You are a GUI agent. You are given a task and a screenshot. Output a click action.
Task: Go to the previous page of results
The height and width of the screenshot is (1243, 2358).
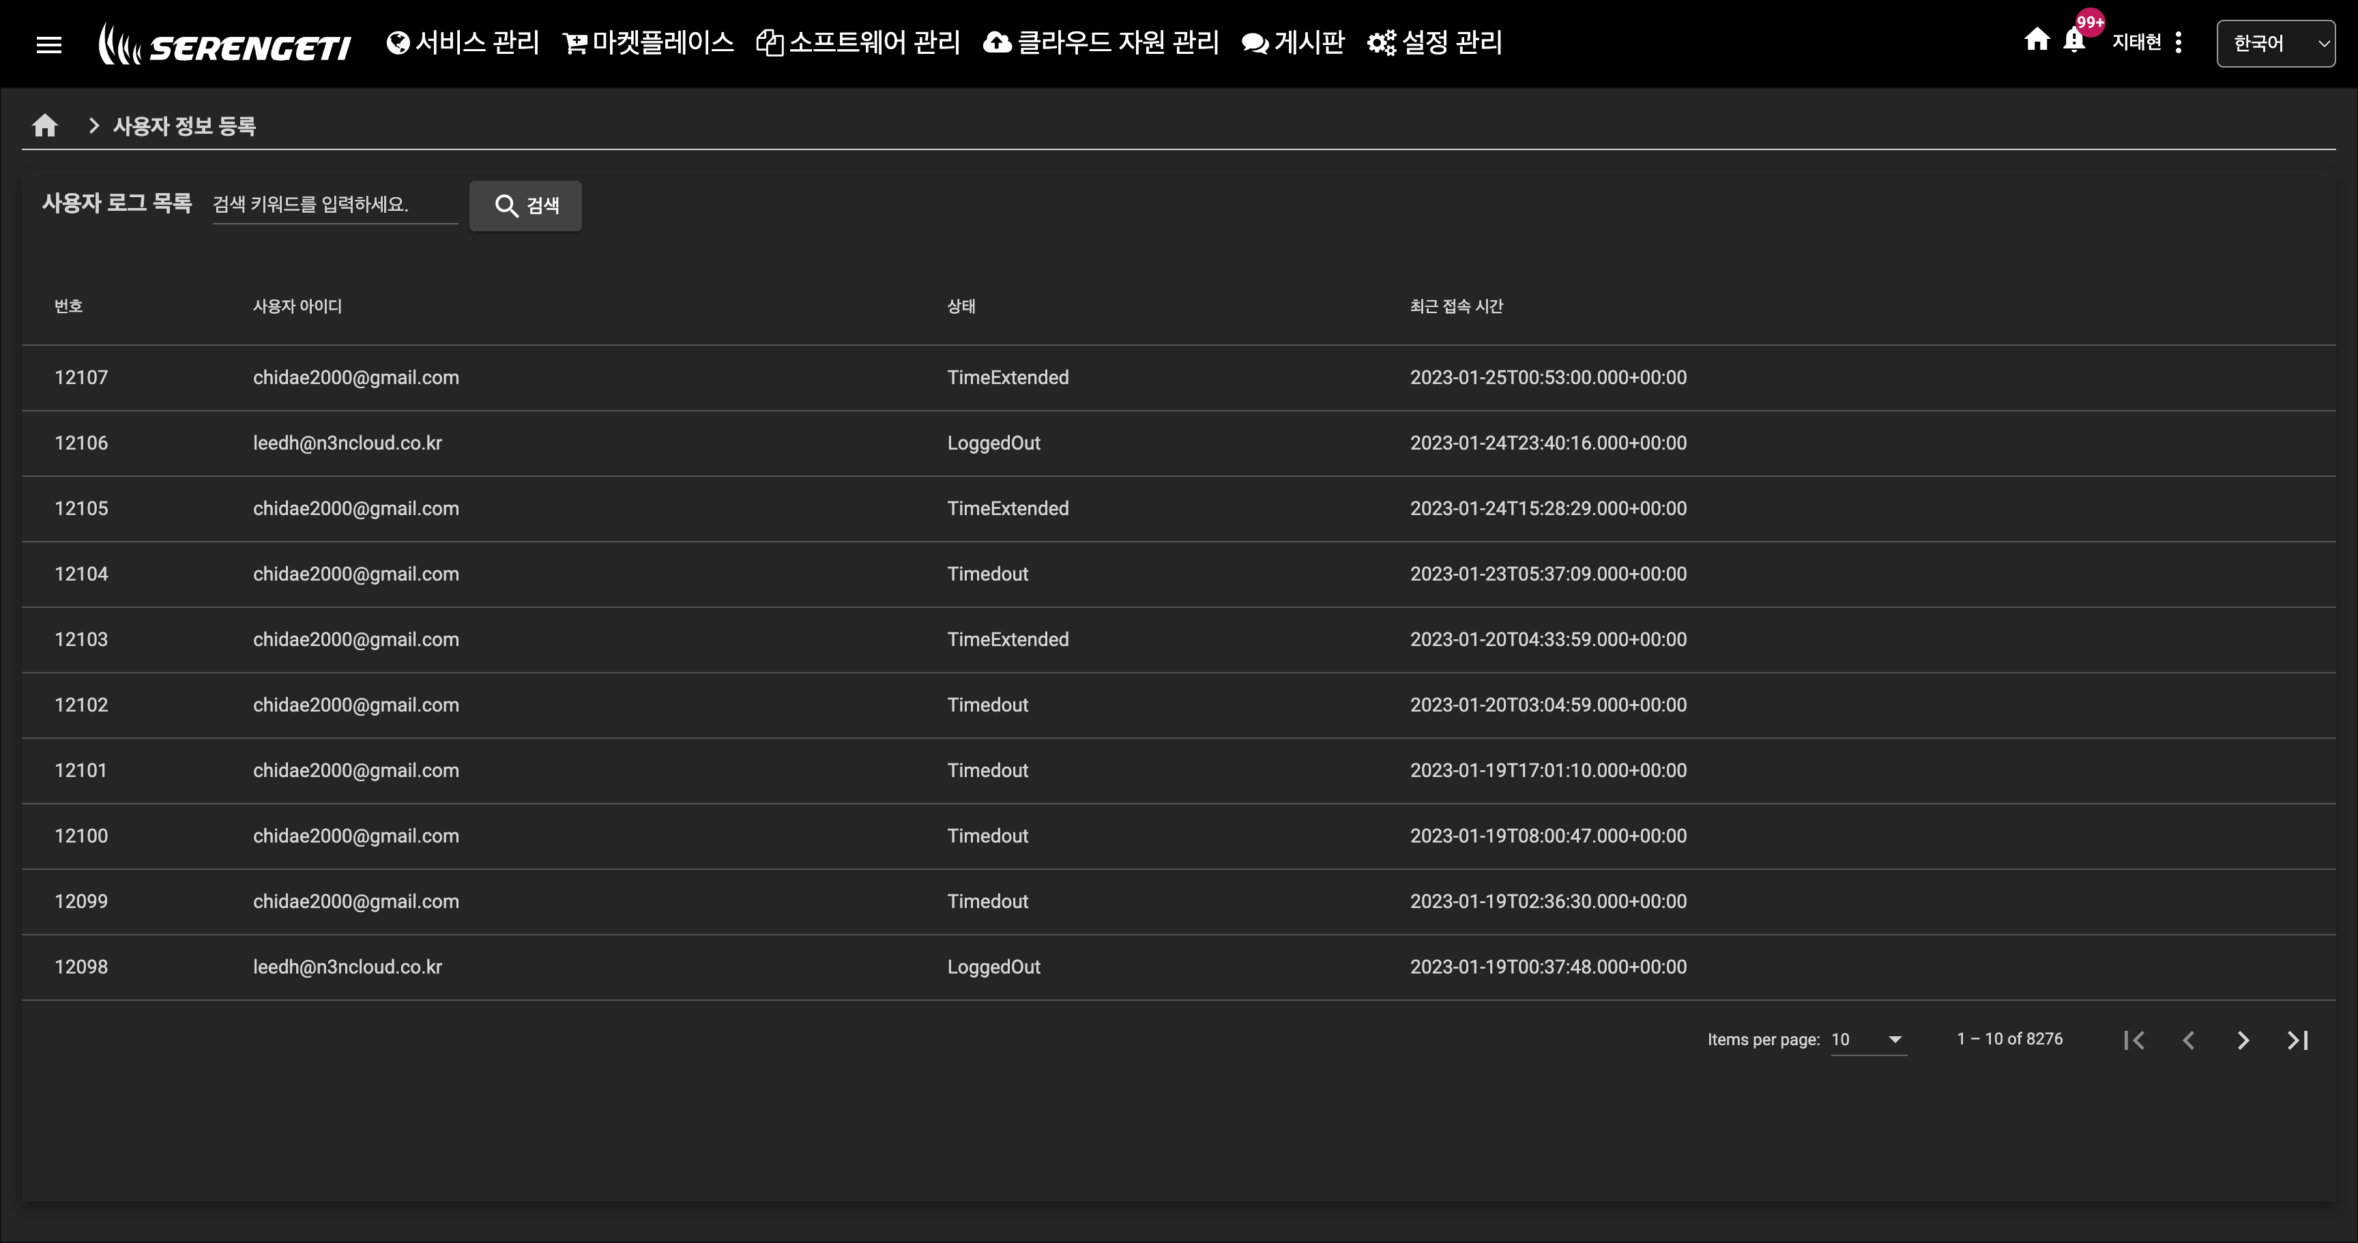tap(2189, 1040)
